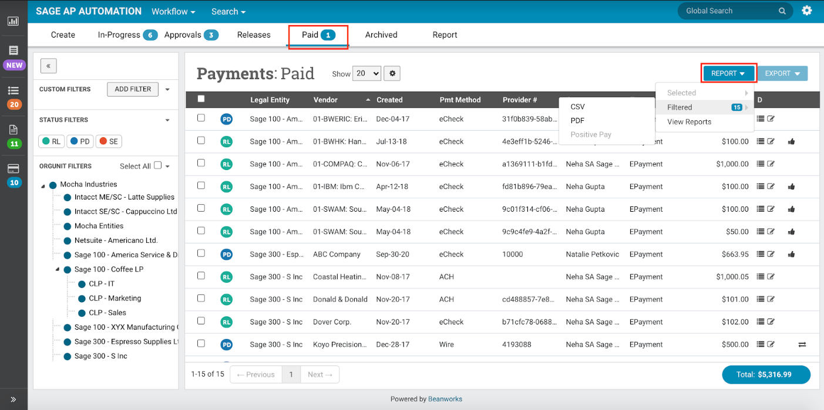
Task: Check the ABC Company row checkbox
Action: (201, 253)
